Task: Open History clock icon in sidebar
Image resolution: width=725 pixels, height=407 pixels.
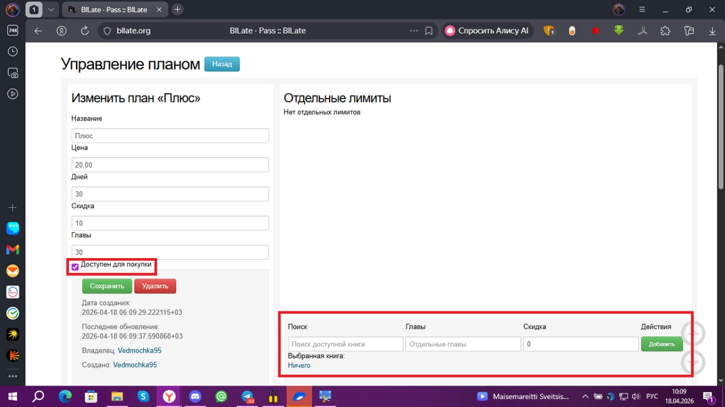Action: coord(12,52)
